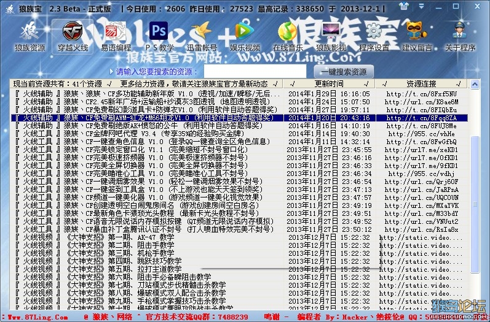
Task: Click the resource count column header
Action: point(146,84)
